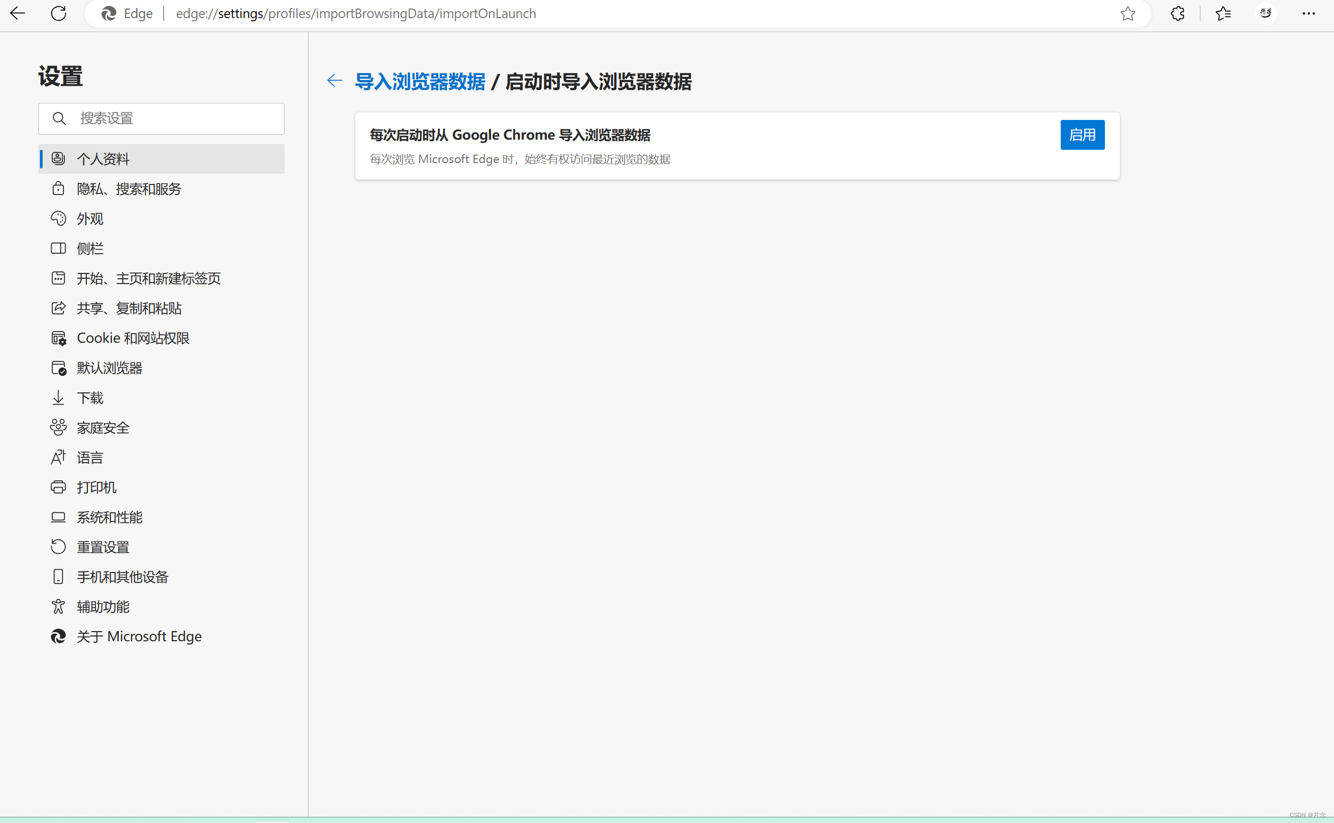Select Cookie 和网站权限 in sidebar
This screenshot has height=823, width=1334.
(x=133, y=338)
